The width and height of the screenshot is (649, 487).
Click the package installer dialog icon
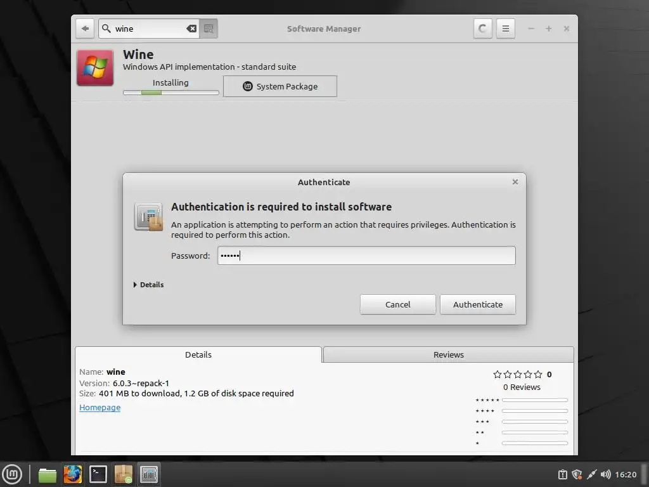tap(148, 217)
